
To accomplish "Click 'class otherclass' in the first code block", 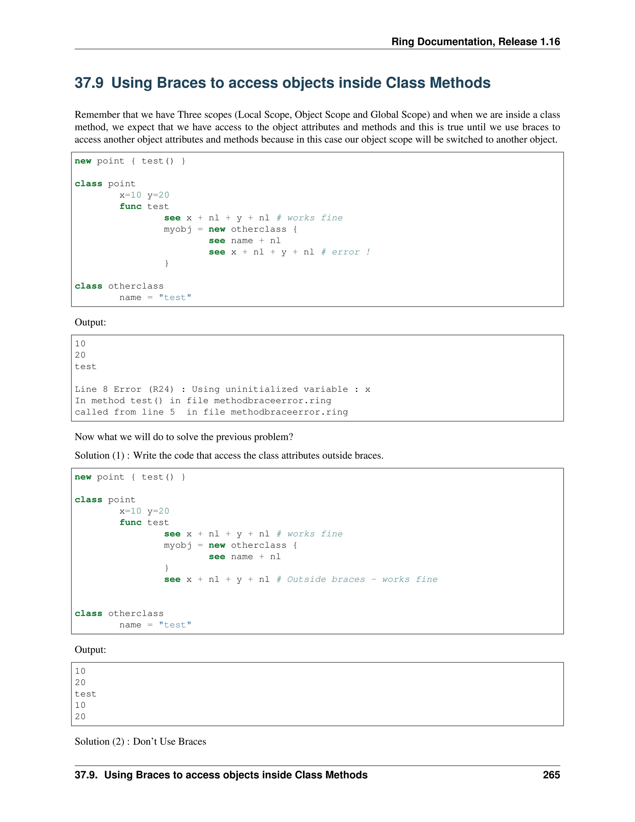I will tap(119, 286).
